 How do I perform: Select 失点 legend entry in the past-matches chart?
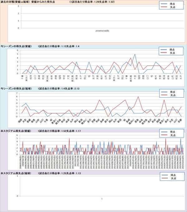tap(172, 7)
